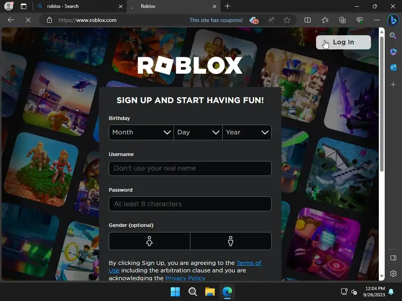Switch to the roblox - Search tab
The height and width of the screenshot is (301, 402).
click(x=79, y=6)
